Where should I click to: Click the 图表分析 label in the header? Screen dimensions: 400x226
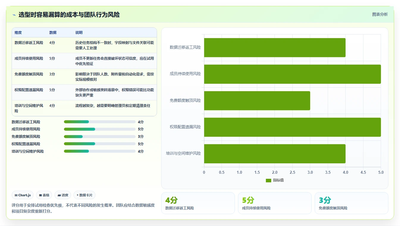380,14
